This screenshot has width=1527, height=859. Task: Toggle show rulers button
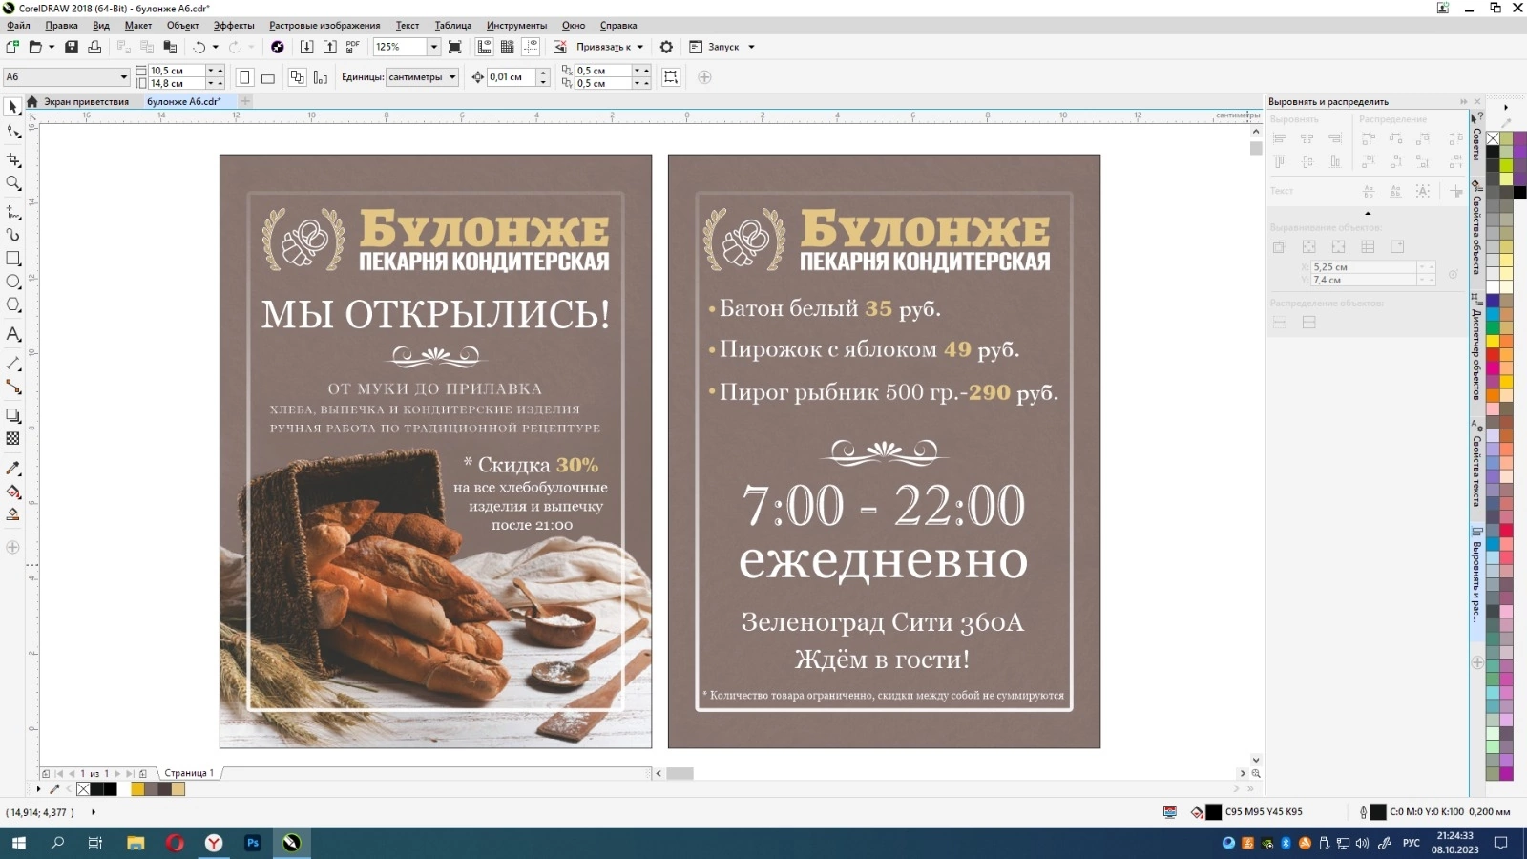[484, 47]
